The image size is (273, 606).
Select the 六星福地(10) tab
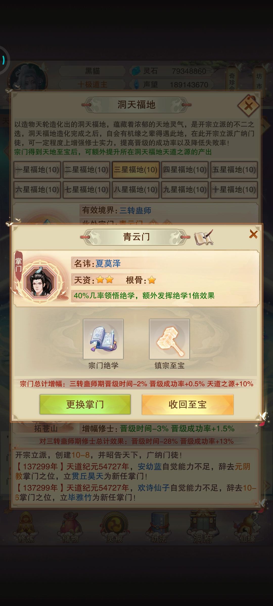[x=37, y=190]
